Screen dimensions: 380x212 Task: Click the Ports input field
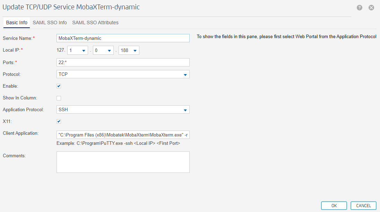pyautogui.click(x=123, y=62)
